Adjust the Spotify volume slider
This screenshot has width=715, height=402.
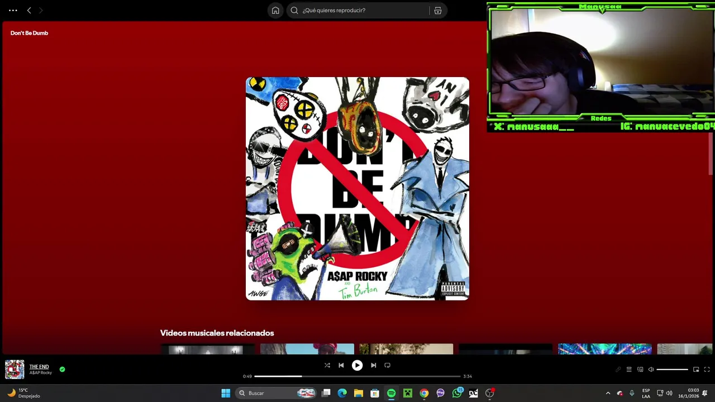click(672, 370)
